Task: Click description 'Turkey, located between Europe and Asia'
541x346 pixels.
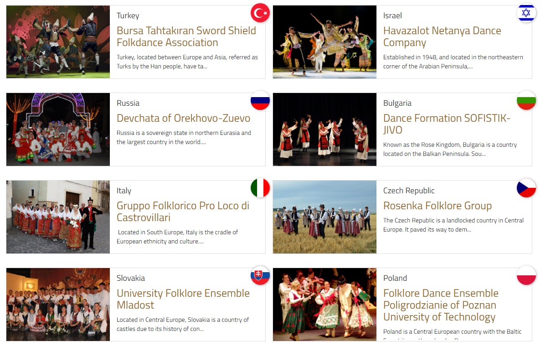Action: click(x=187, y=62)
